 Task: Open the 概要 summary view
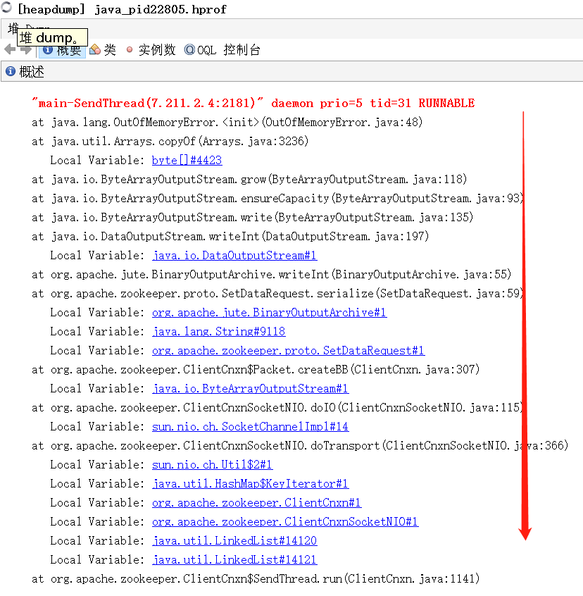pos(62,50)
